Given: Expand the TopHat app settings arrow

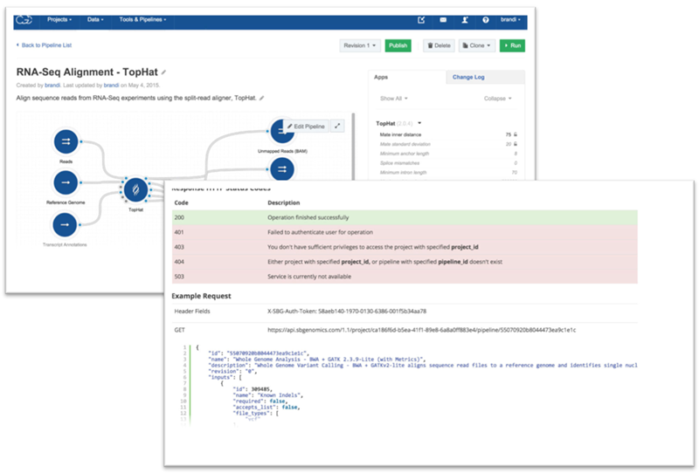Looking at the screenshot, I should (x=419, y=124).
